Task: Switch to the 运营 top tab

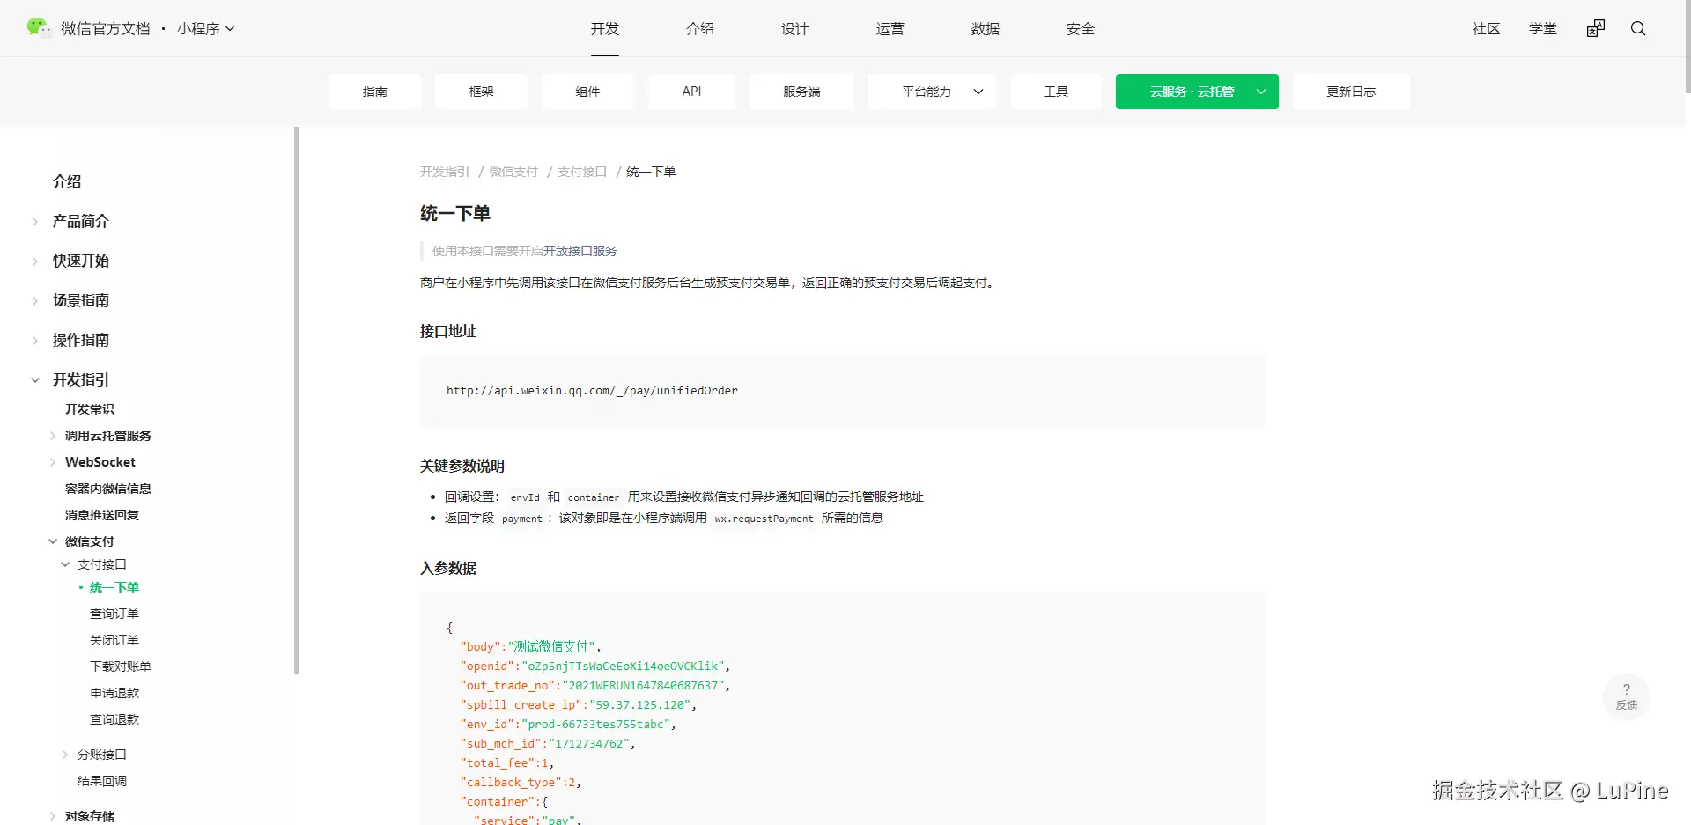Action: 890,28
